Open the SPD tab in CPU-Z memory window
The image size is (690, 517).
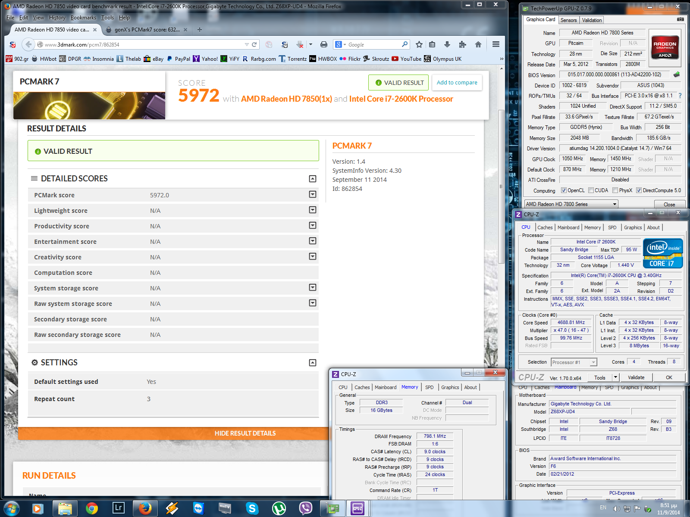point(429,387)
